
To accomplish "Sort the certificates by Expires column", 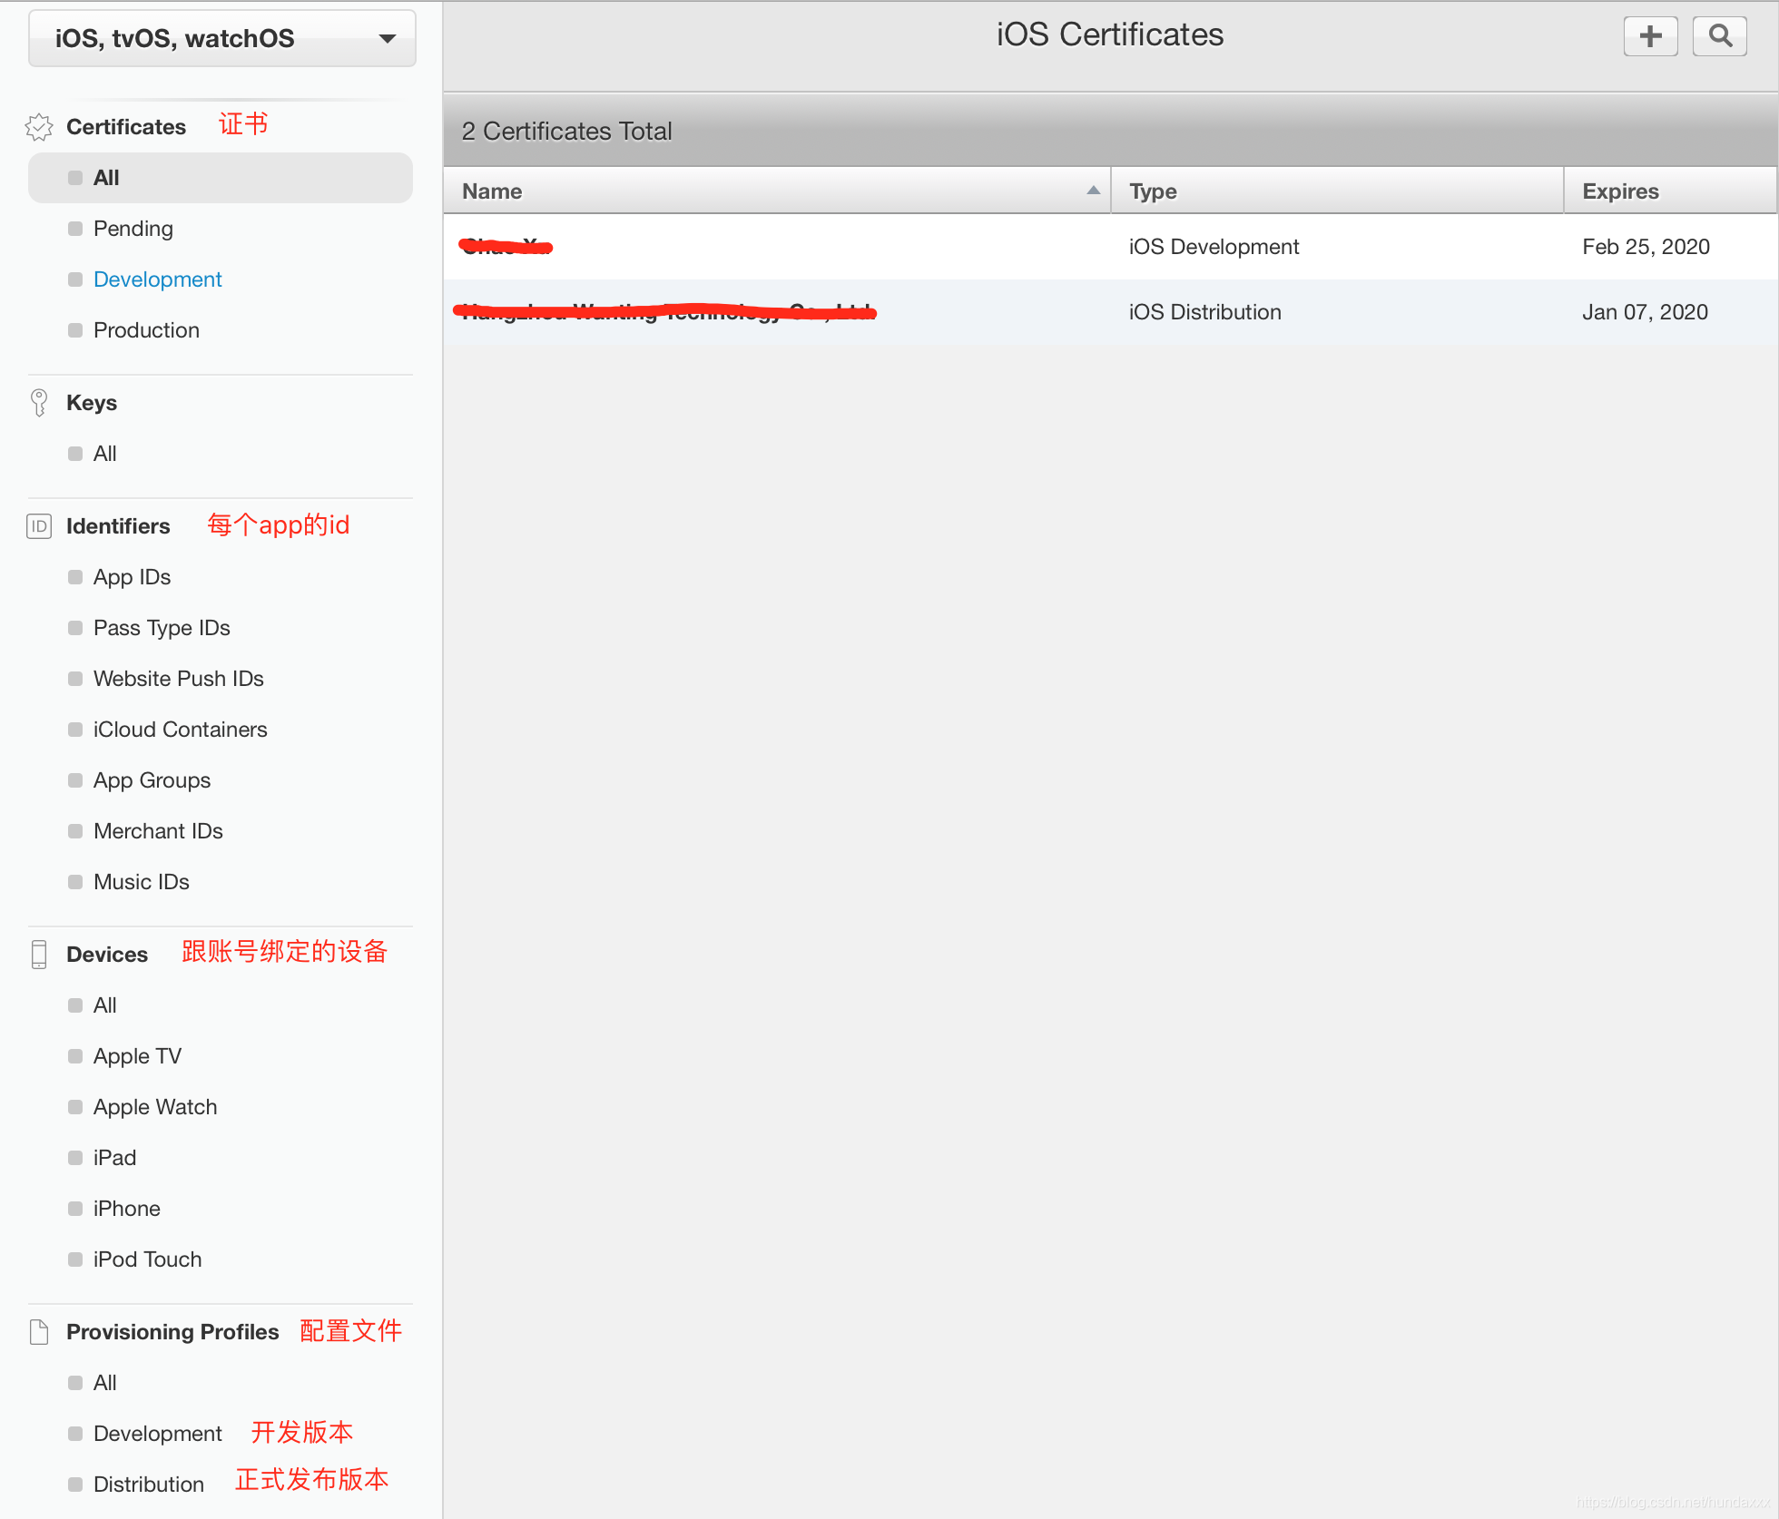I will point(1620,191).
